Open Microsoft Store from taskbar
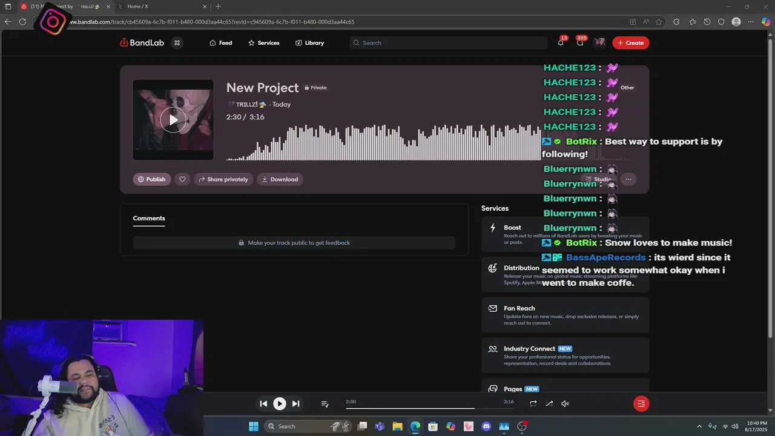This screenshot has height=436, width=775. click(x=433, y=426)
